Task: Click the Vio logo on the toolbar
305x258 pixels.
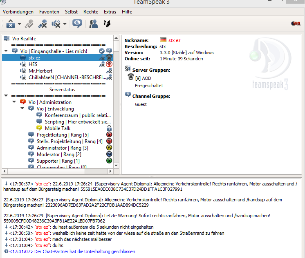Action: click(x=296, y=24)
